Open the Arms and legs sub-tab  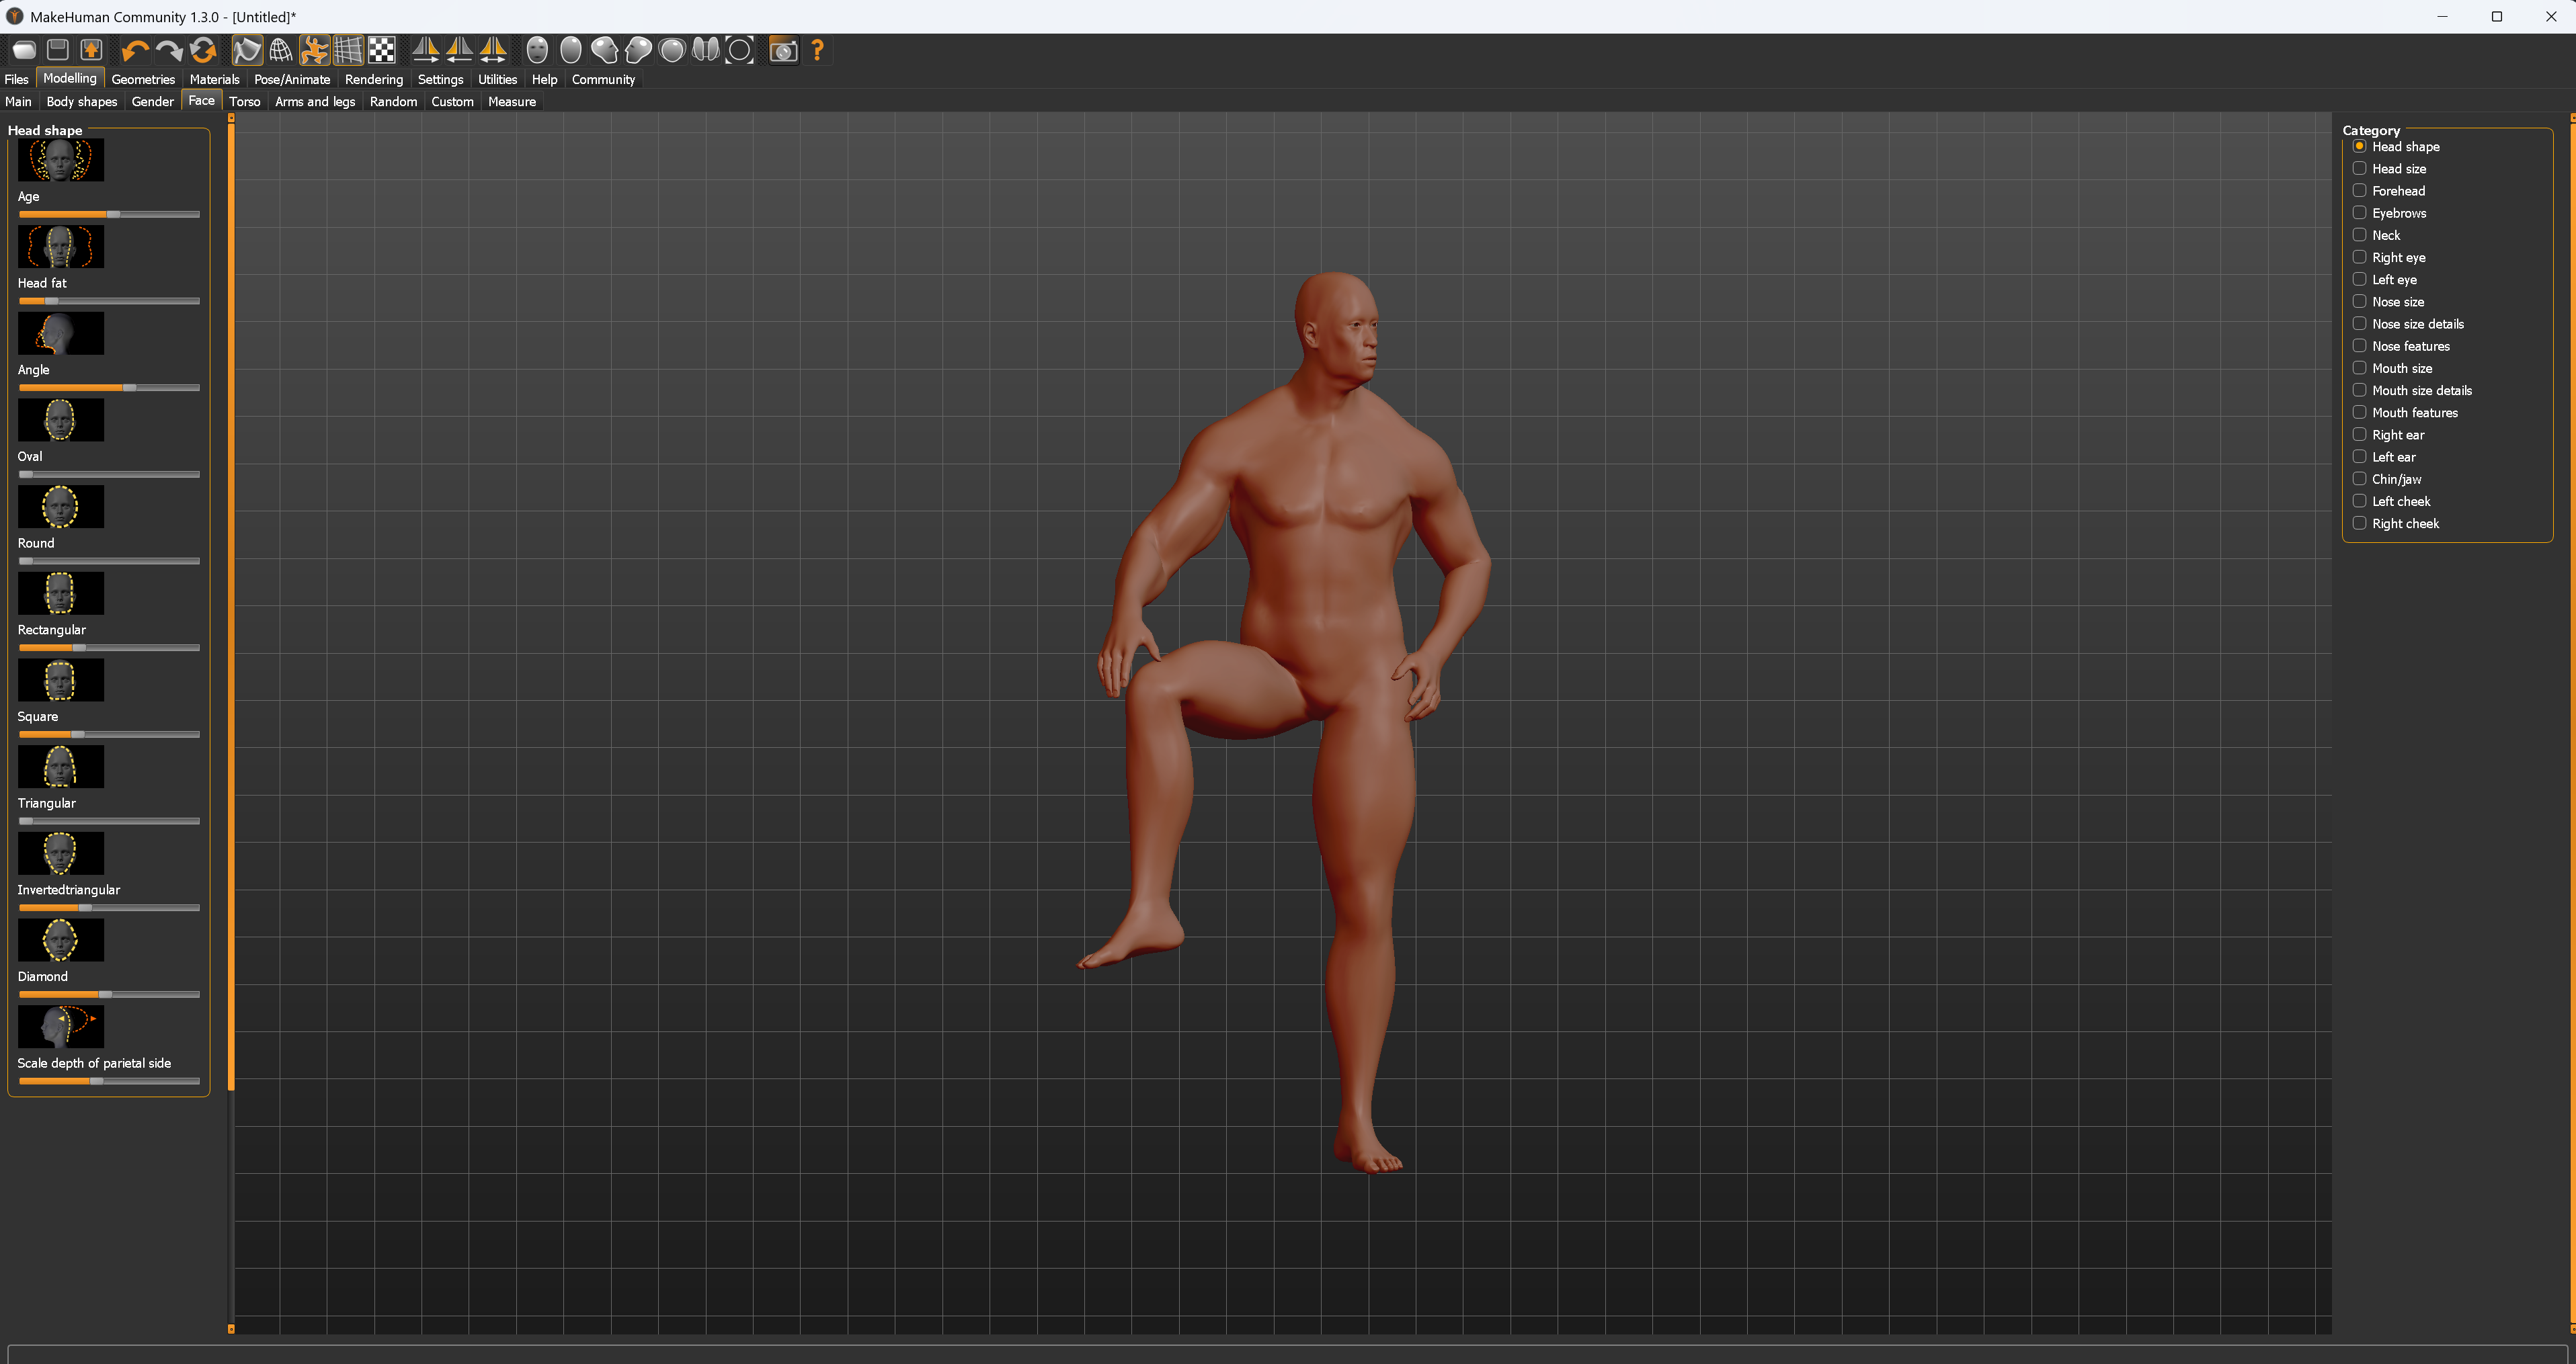point(314,101)
